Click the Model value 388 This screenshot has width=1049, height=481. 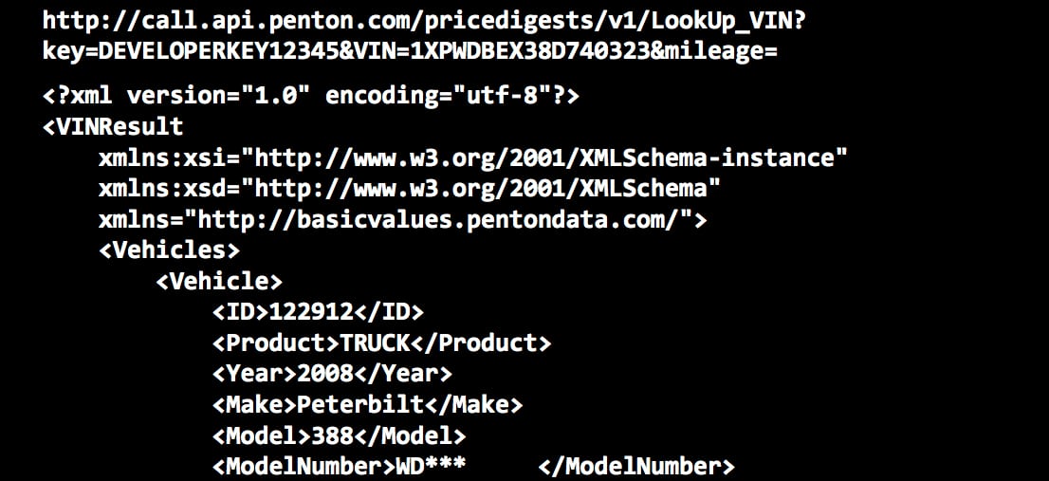point(332,435)
